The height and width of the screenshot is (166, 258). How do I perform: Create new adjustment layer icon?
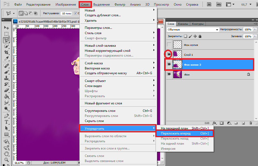229,123
